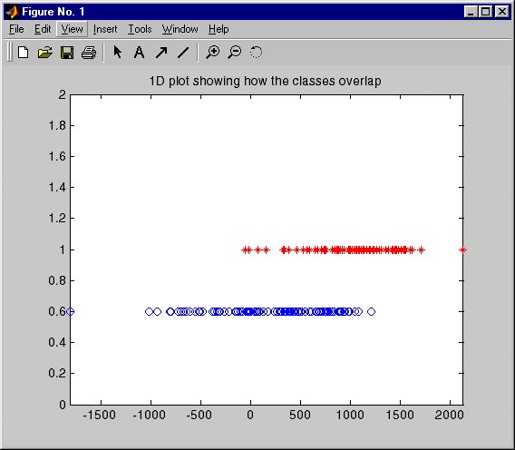This screenshot has height=450, width=515.
Task: Click the plot title text
Action: pos(265,81)
